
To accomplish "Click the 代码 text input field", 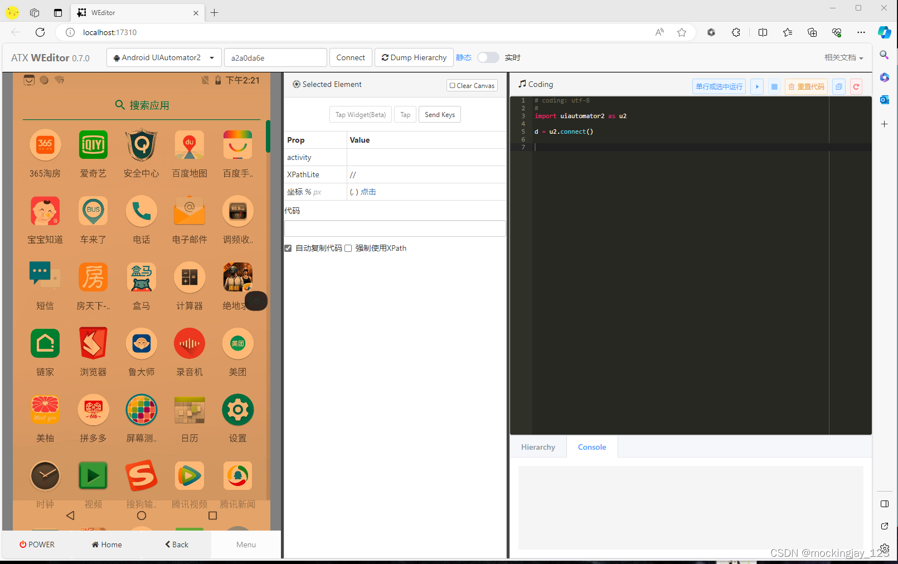I will [395, 228].
